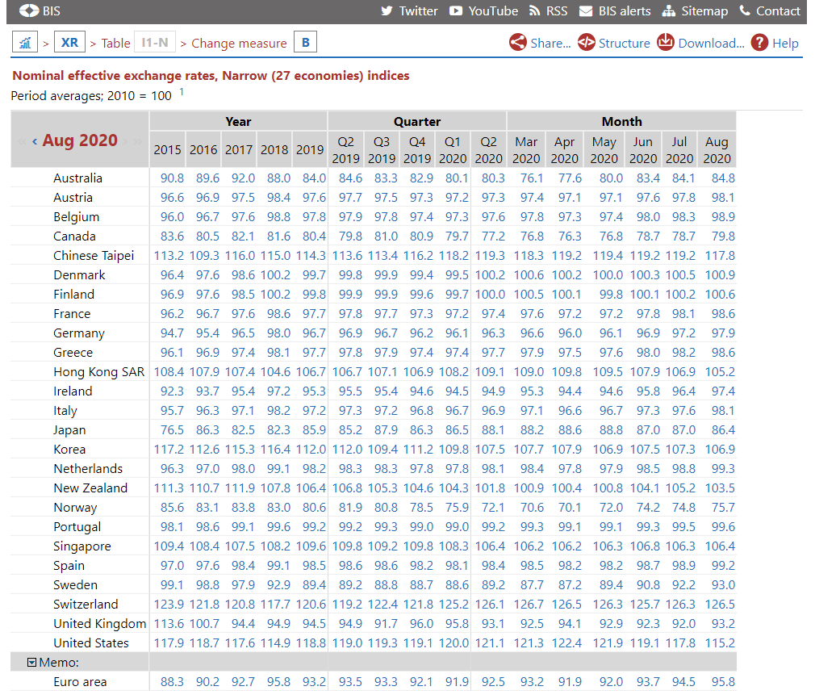Select the XR dataset breadcrumb box
Screen dimensions: 815x699
coord(70,43)
